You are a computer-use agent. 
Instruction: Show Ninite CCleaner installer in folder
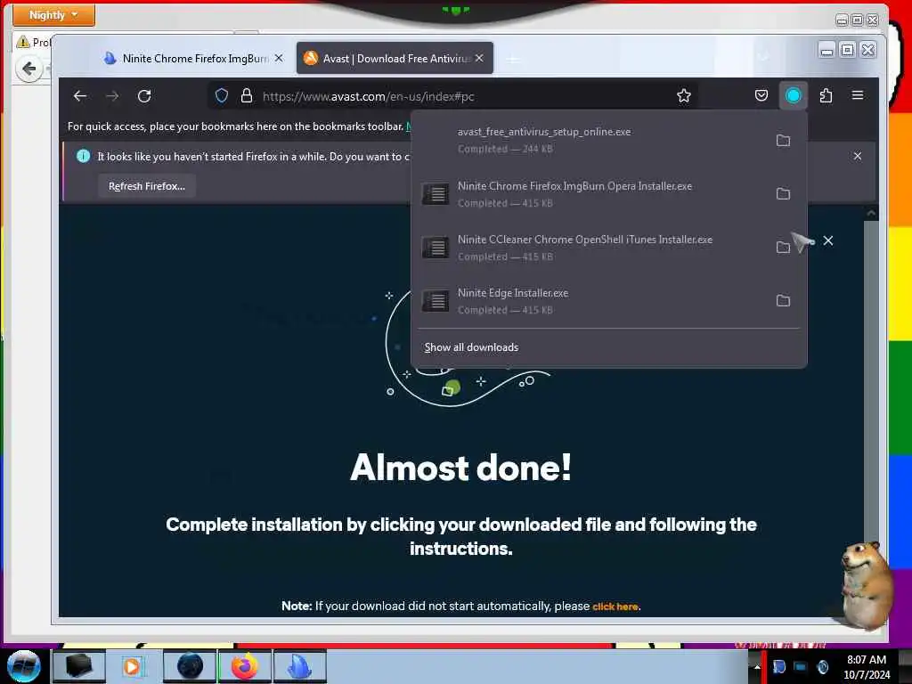(x=783, y=248)
